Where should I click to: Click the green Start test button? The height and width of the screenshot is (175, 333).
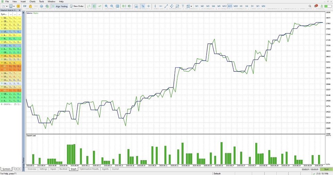[326, 169]
